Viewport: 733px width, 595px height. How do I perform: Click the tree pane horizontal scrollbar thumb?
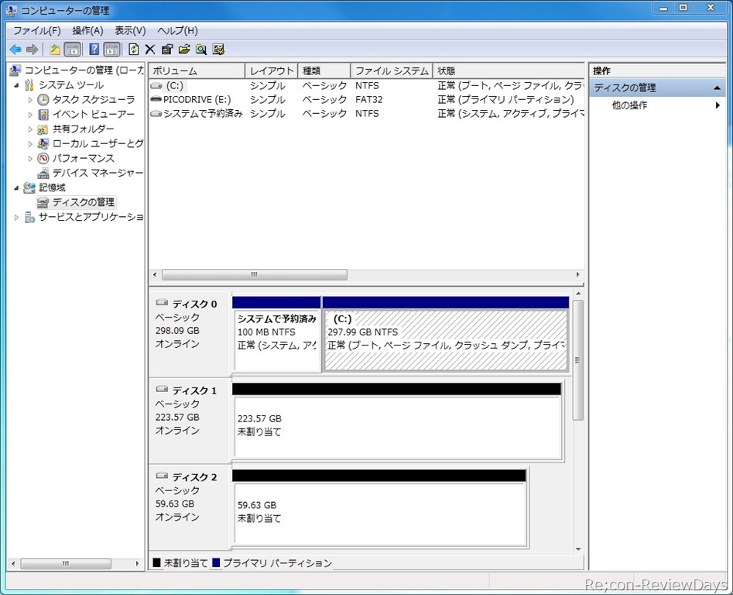[66, 564]
